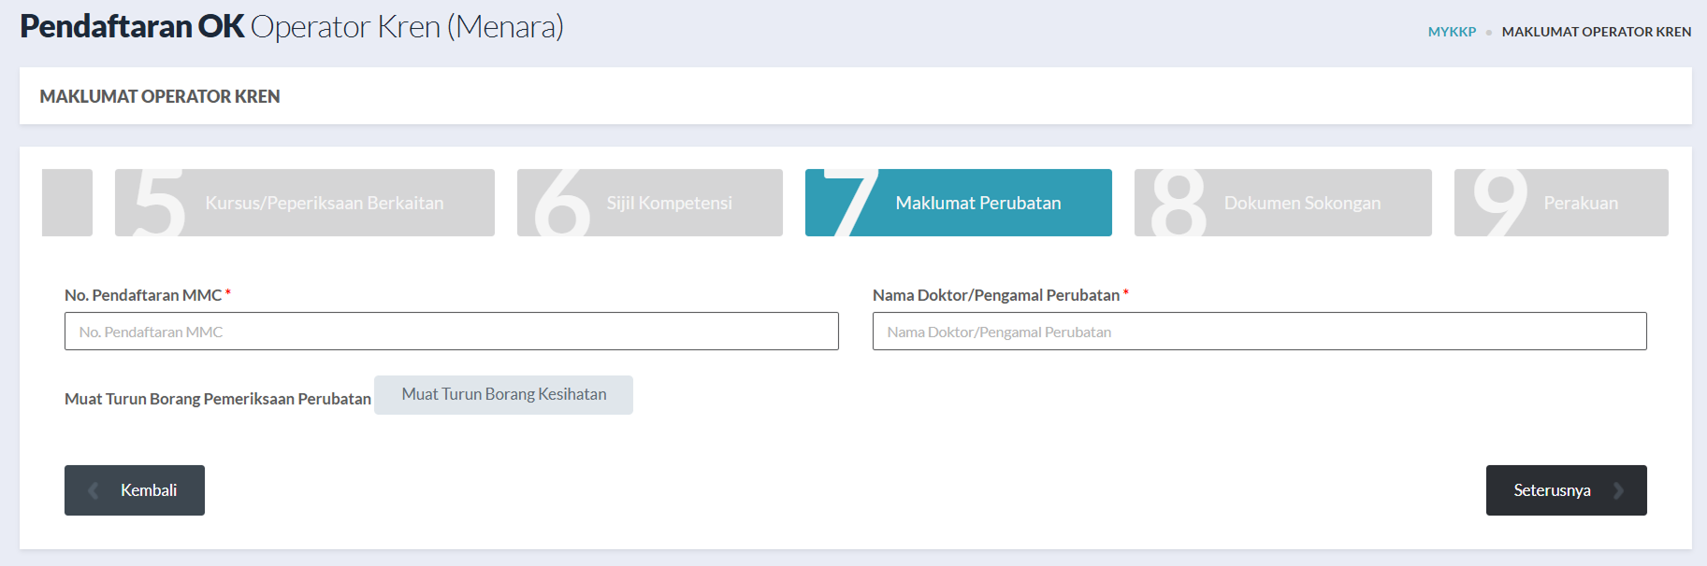Focus the No. Pendaftaran MMC input field
Viewport: 1707px width, 566px height.
point(451,332)
